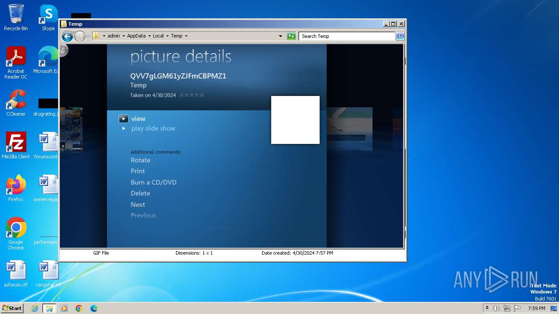Click the 7:59 PM taskbar clock
Screen dimensions: 559x314
tap(536, 308)
